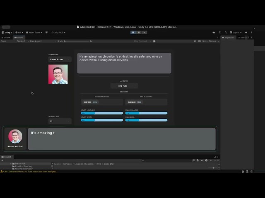
Task: Adjust the End Speed slider
Action: (146, 120)
